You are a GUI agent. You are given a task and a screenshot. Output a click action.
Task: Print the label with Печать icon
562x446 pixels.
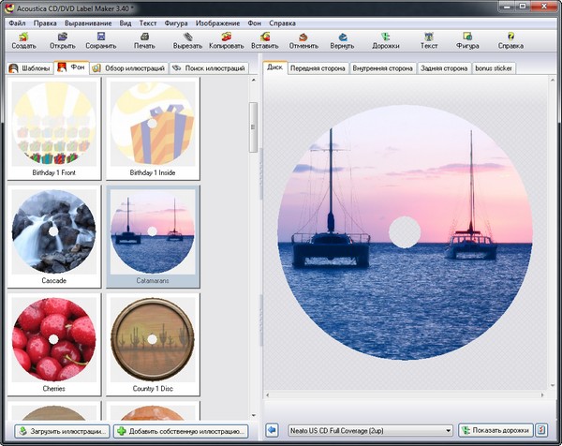click(x=144, y=39)
